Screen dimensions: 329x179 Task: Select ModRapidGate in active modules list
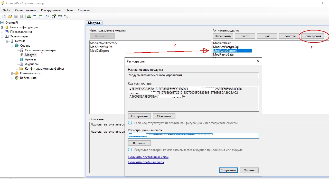[223, 55]
